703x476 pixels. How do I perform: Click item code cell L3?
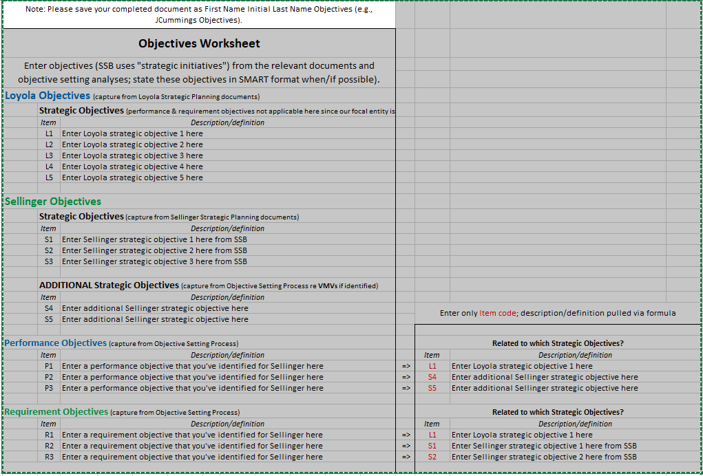click(x=49, y=155)
